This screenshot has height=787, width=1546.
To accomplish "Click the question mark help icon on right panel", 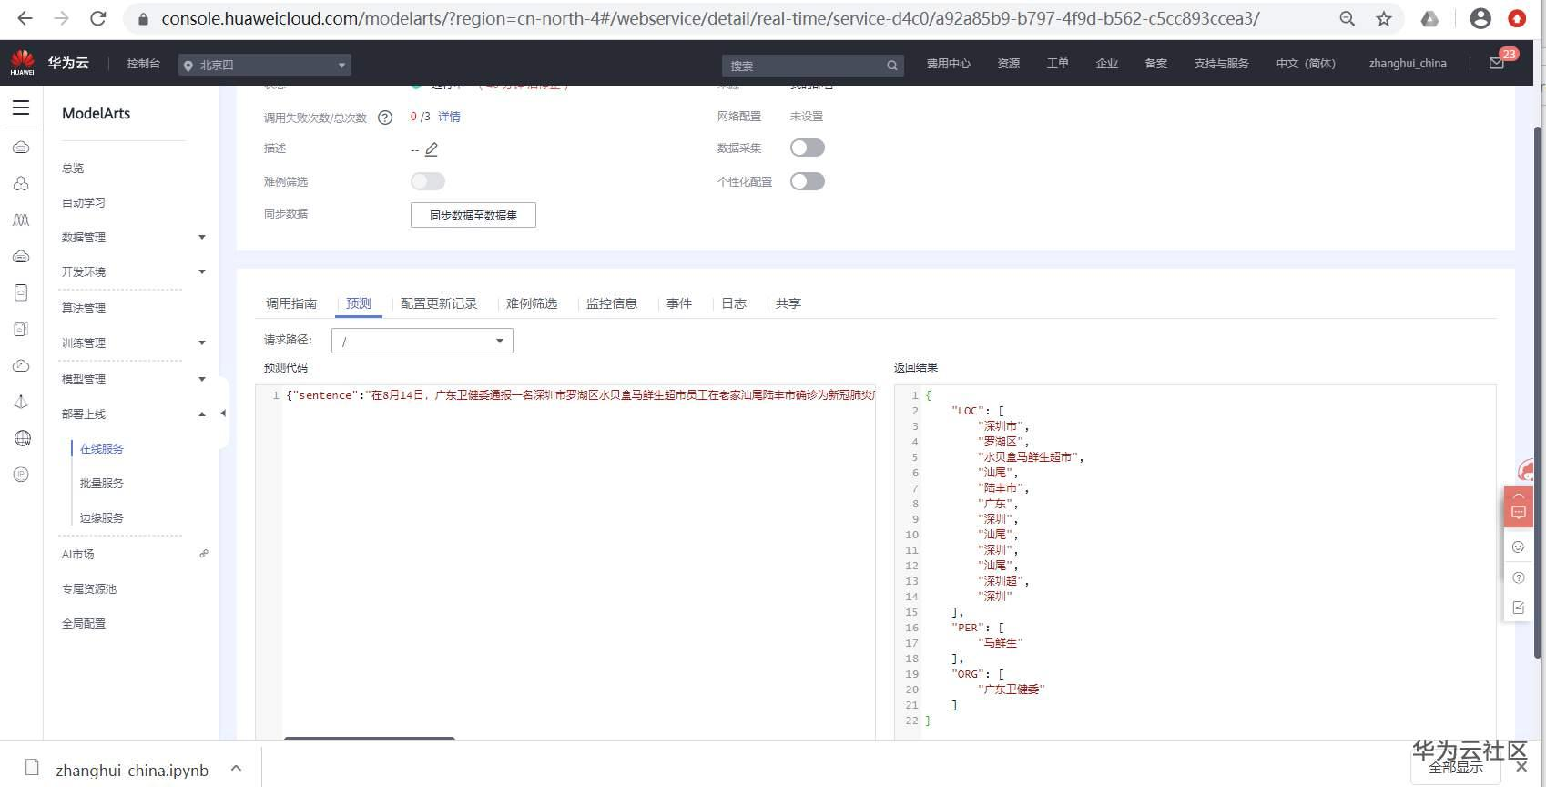I will (1518, 577).
